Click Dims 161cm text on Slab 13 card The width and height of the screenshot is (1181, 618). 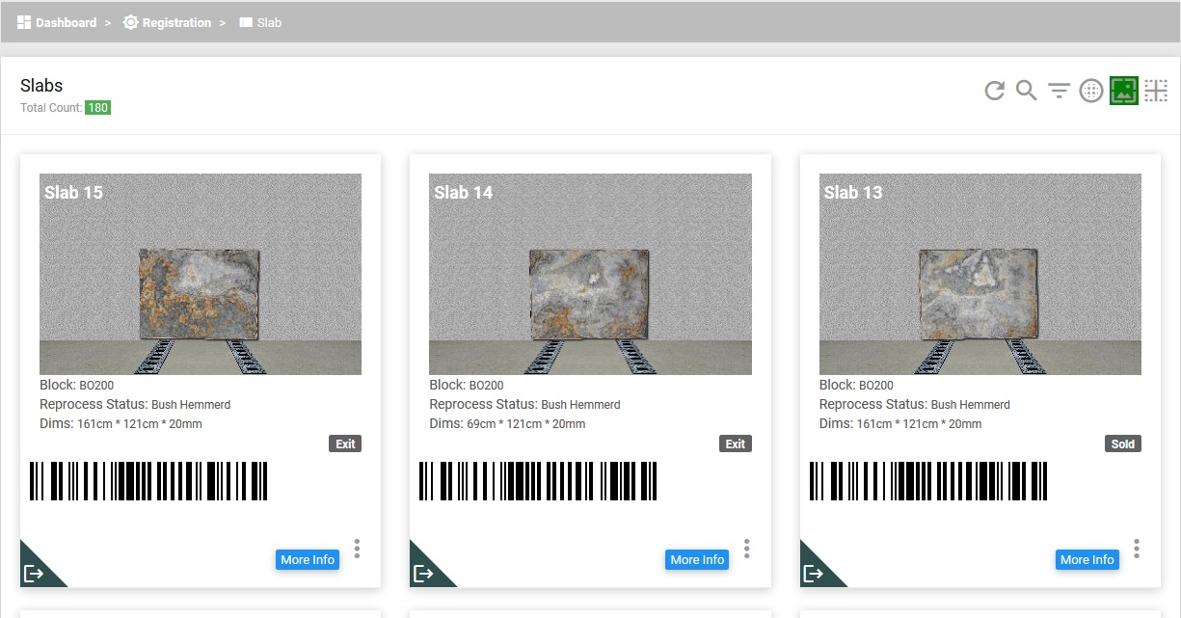[x=900, y=423]
